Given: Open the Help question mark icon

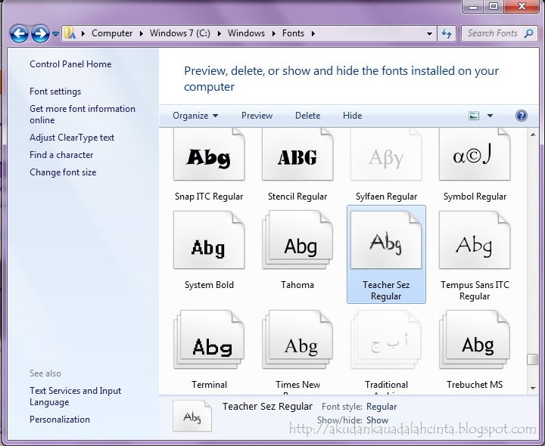Looking at the screenshot, I should (521, 116).
